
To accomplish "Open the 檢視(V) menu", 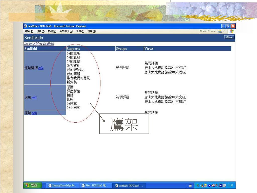I will (52, 31).
